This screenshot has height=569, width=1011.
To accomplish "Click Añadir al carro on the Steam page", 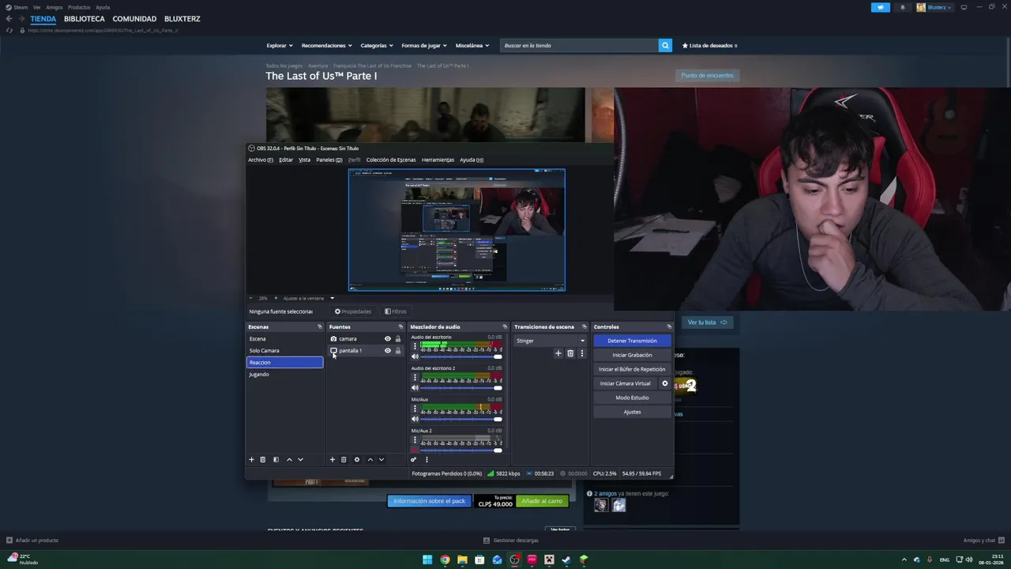I will coord(542,501).
